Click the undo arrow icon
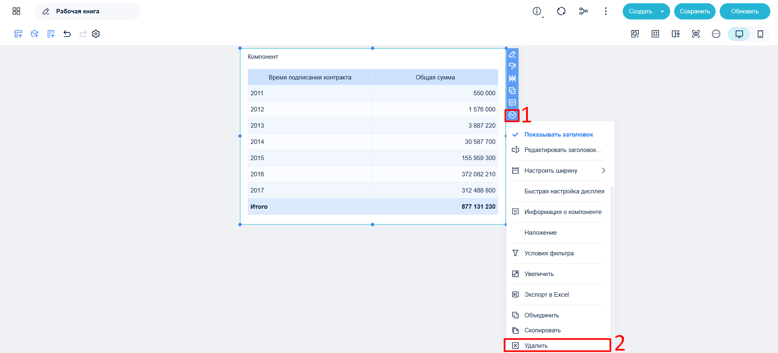778x353 pixels. 67,34
